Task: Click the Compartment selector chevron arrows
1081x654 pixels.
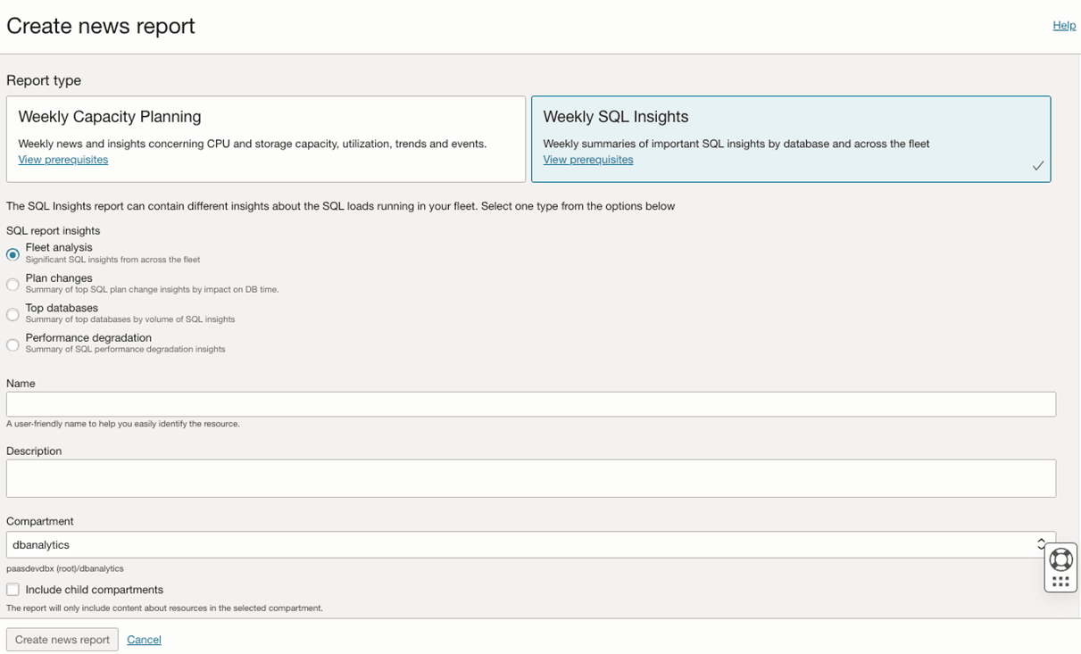Action: (1041, 542)
